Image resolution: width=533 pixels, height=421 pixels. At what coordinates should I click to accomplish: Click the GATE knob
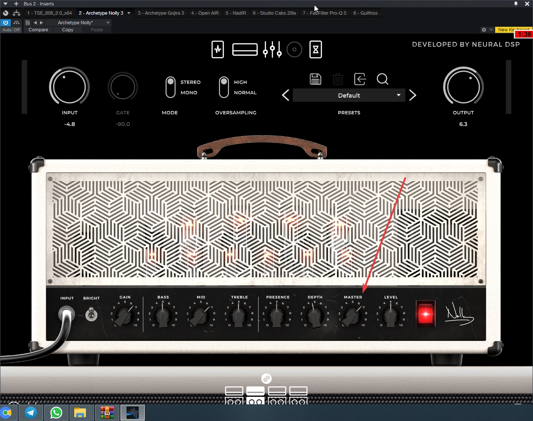[123, 87]
